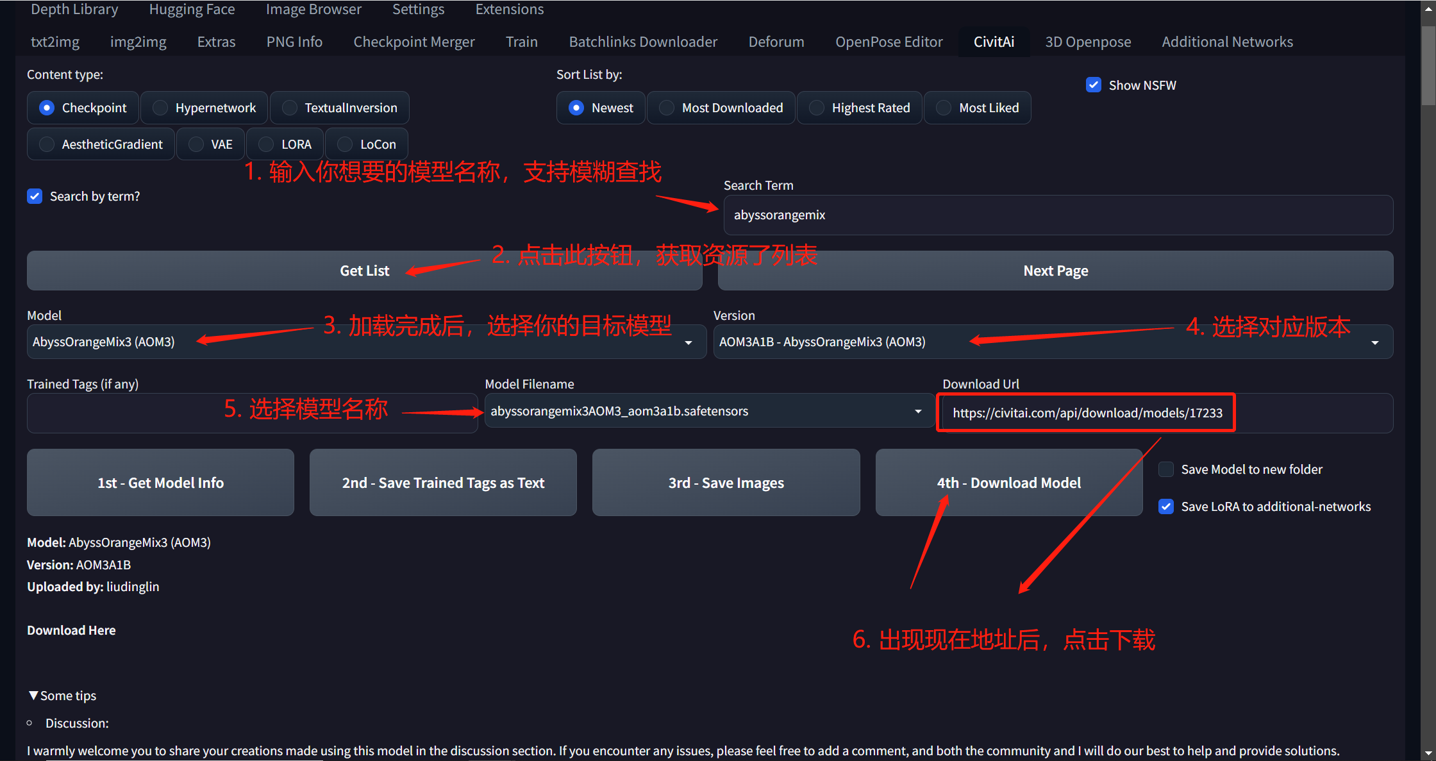Open the Model dropdown arrow
Image resolution: width=1436 pixels, height=761 pixels.
(689, 342)
